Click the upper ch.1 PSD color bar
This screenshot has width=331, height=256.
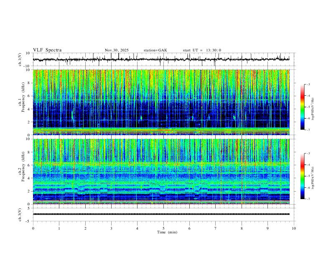303,107
